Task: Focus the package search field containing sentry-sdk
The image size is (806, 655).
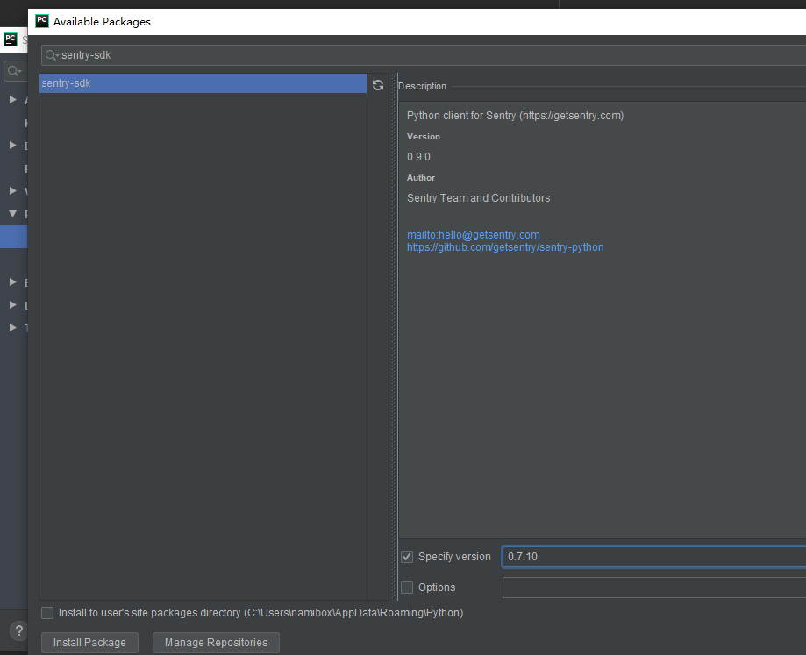Action: [424, 55]
